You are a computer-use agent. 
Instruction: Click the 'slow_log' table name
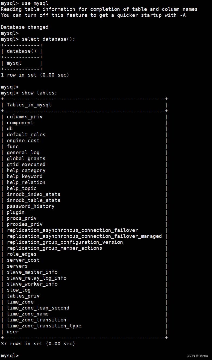[x=19, y=290]
